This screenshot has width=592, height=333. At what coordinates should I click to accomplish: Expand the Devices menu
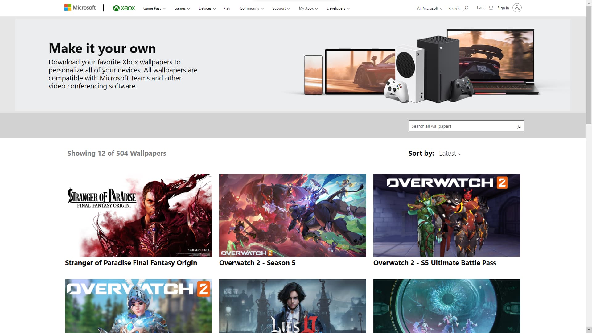point(207,8)
